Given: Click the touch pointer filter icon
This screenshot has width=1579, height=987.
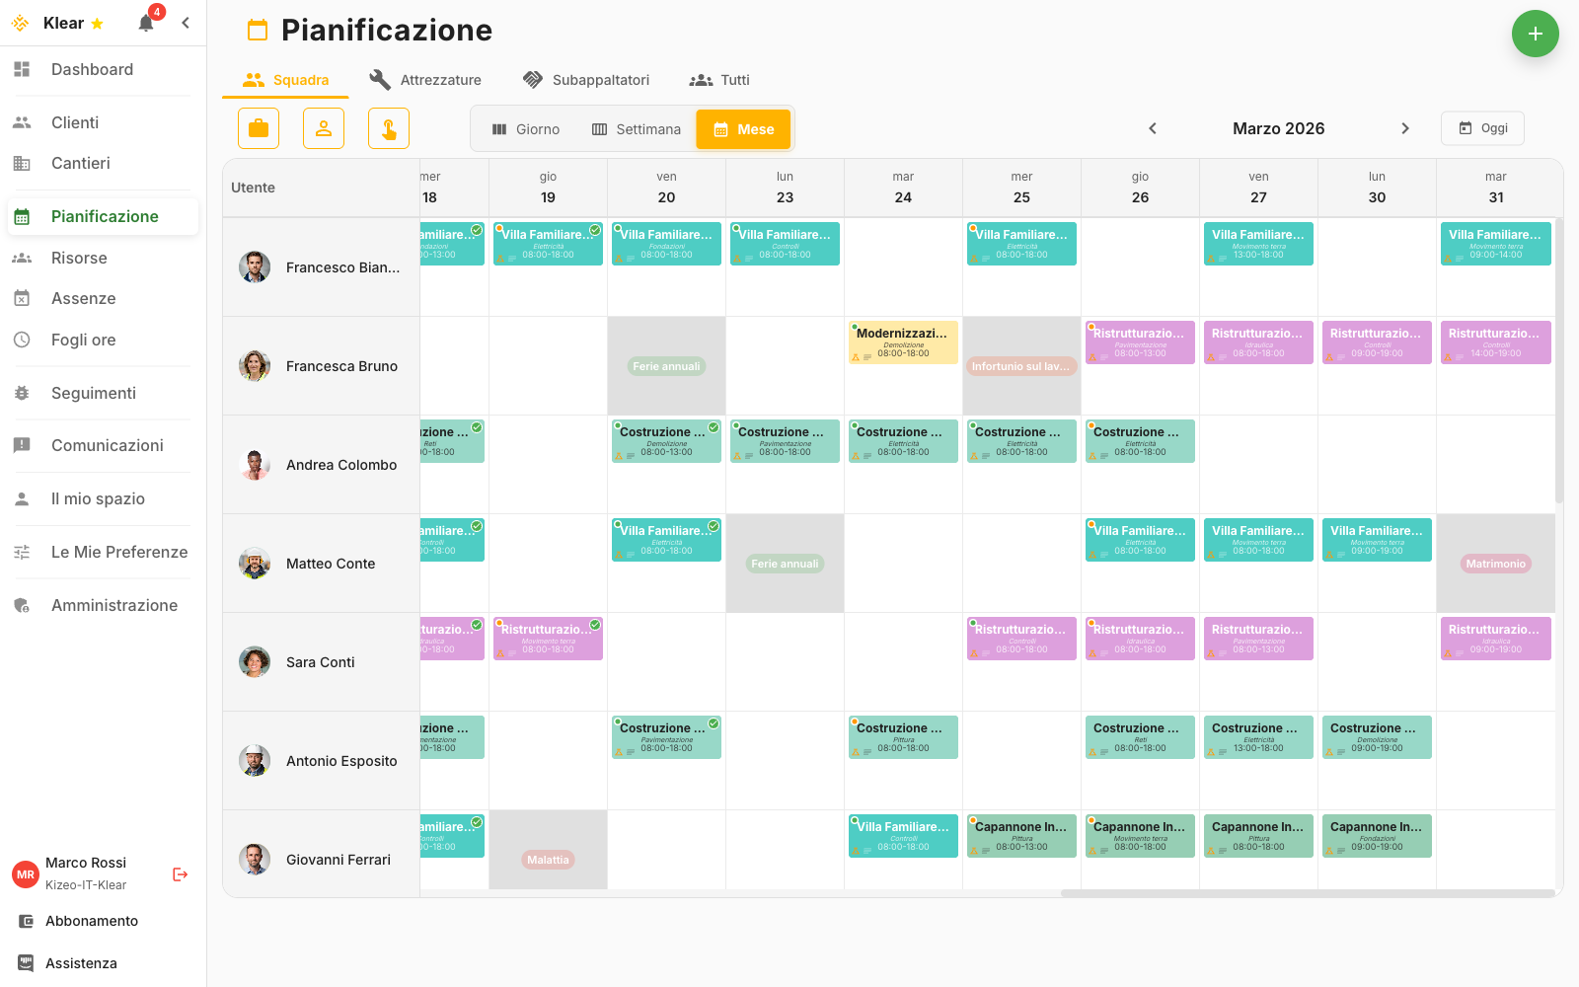Looking at the screenshot, I should click(389, 128).
